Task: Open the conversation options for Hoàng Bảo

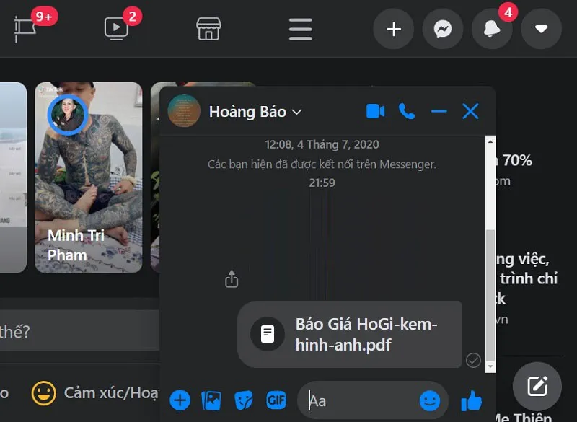Action: point(296,112)
